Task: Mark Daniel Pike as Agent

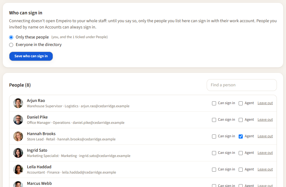Action: [241, 120]
